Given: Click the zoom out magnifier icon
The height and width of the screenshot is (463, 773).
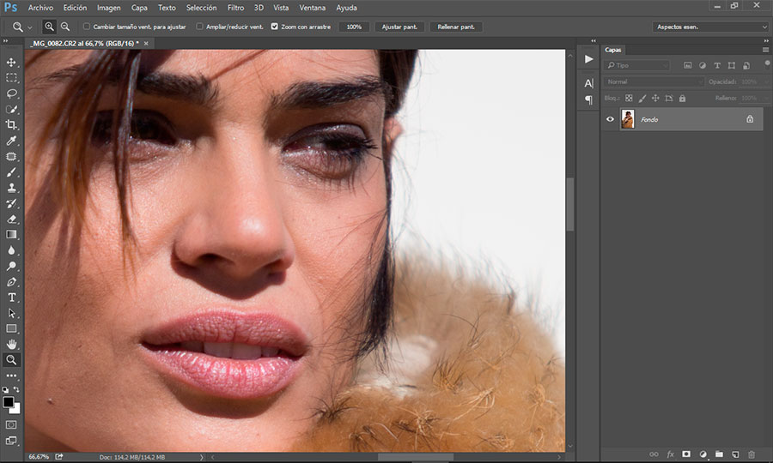Looking at the screenshot, I should click(x=65, y=27).
